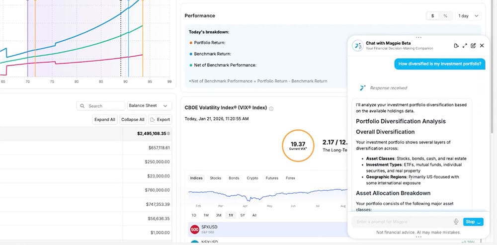
Task: Click the Asset Allocation Breakdown heading
Action: click(x=393, y=193)
